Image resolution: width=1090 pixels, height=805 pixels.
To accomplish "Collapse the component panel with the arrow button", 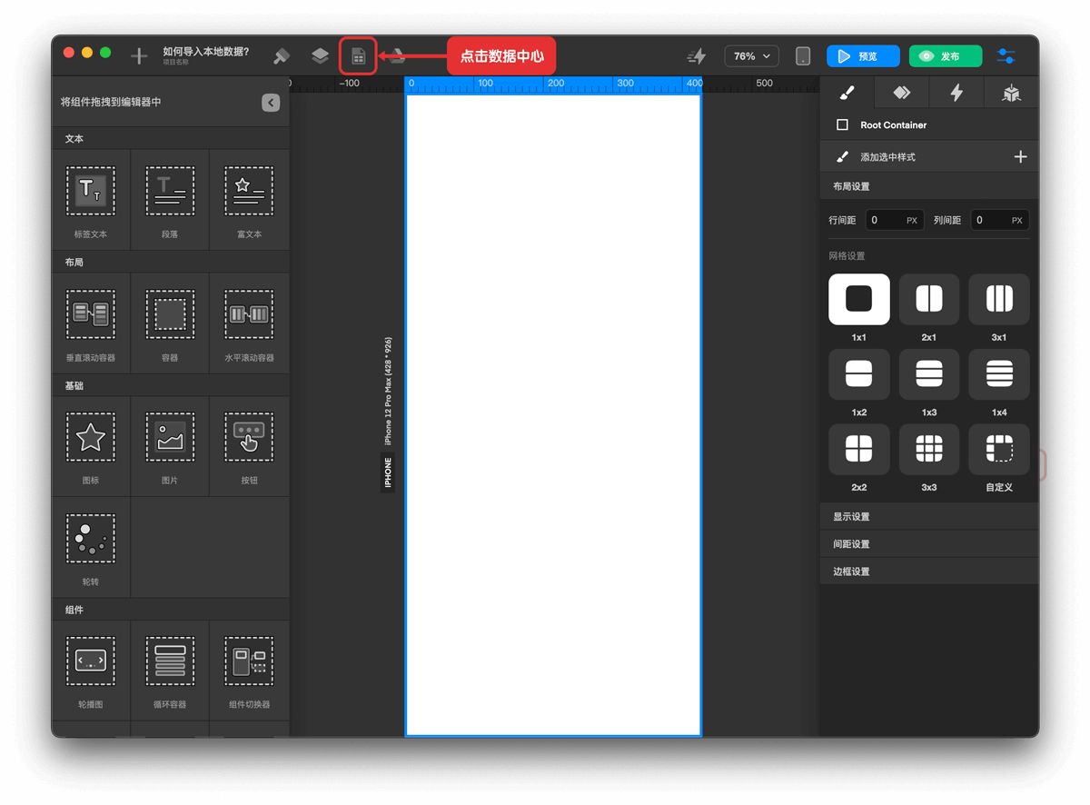I will [x=271, y=103].
